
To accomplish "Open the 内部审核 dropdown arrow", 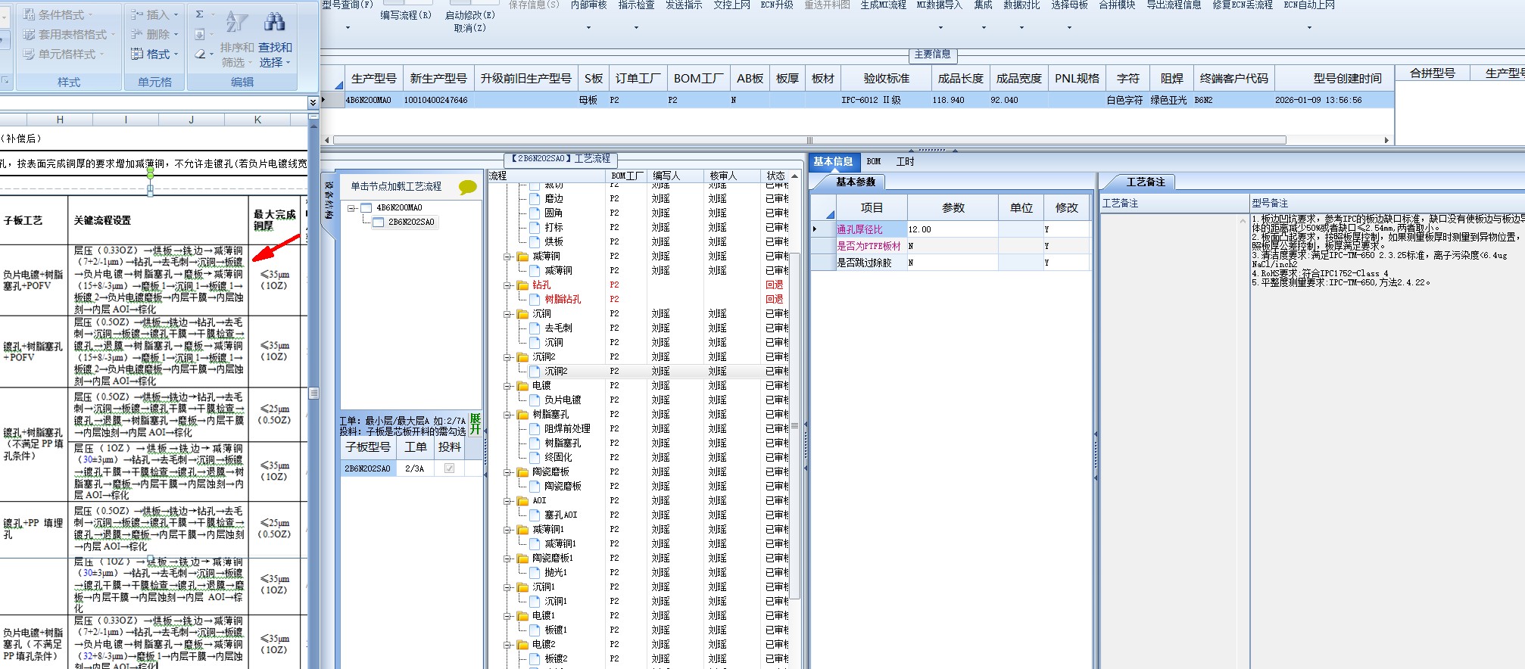I will point(588,28).
